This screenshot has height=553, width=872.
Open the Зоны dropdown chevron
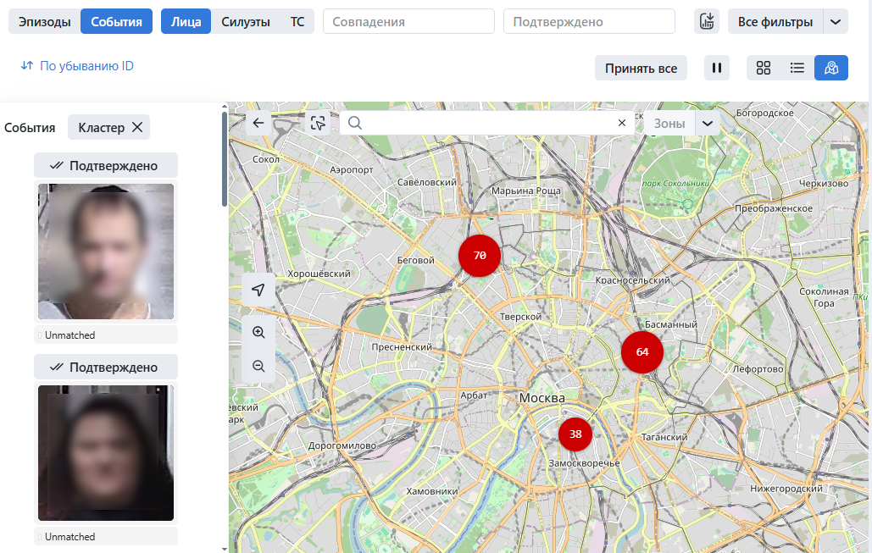coord(708,123)
